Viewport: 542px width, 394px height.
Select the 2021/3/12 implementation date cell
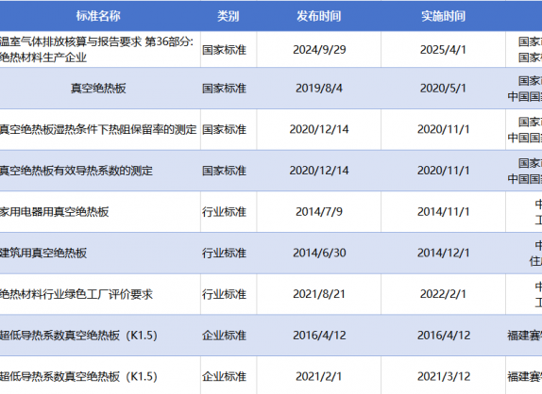tap(444, 376)
